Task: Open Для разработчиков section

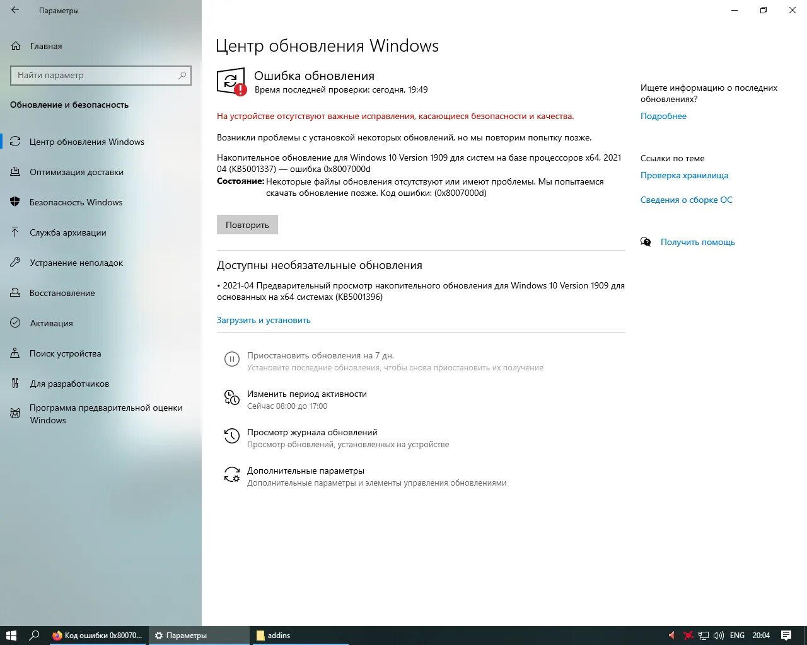Action: [69, 384]
